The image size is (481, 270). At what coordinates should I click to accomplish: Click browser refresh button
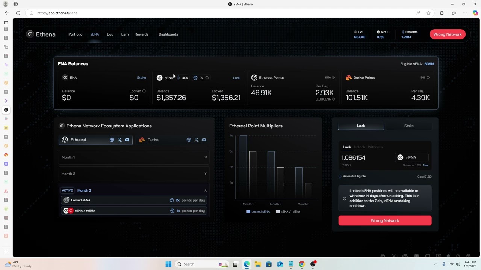pos(18,13)
